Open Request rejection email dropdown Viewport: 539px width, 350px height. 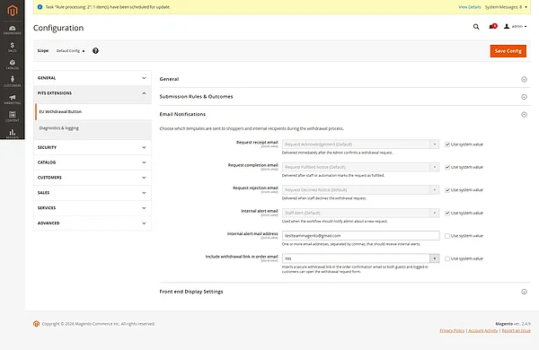[x=360, y=190]
